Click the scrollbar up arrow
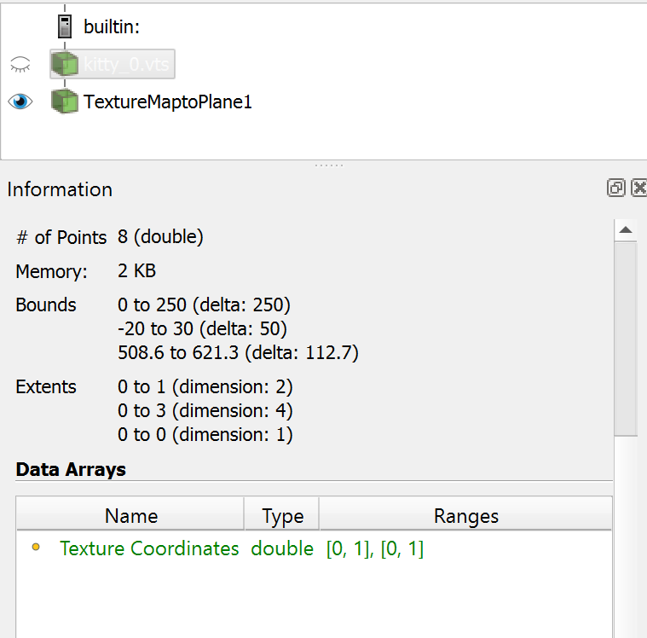 point(625,230)
